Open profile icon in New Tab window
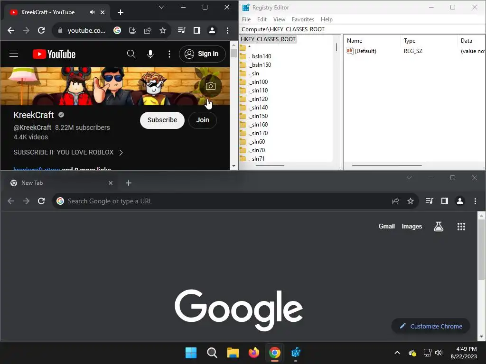This screenshot has width=486, height=364. point(459,201)
